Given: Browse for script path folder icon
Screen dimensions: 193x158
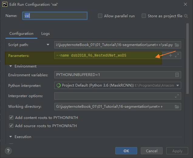Looking at the screenshot, I should [x=177, y=45].
